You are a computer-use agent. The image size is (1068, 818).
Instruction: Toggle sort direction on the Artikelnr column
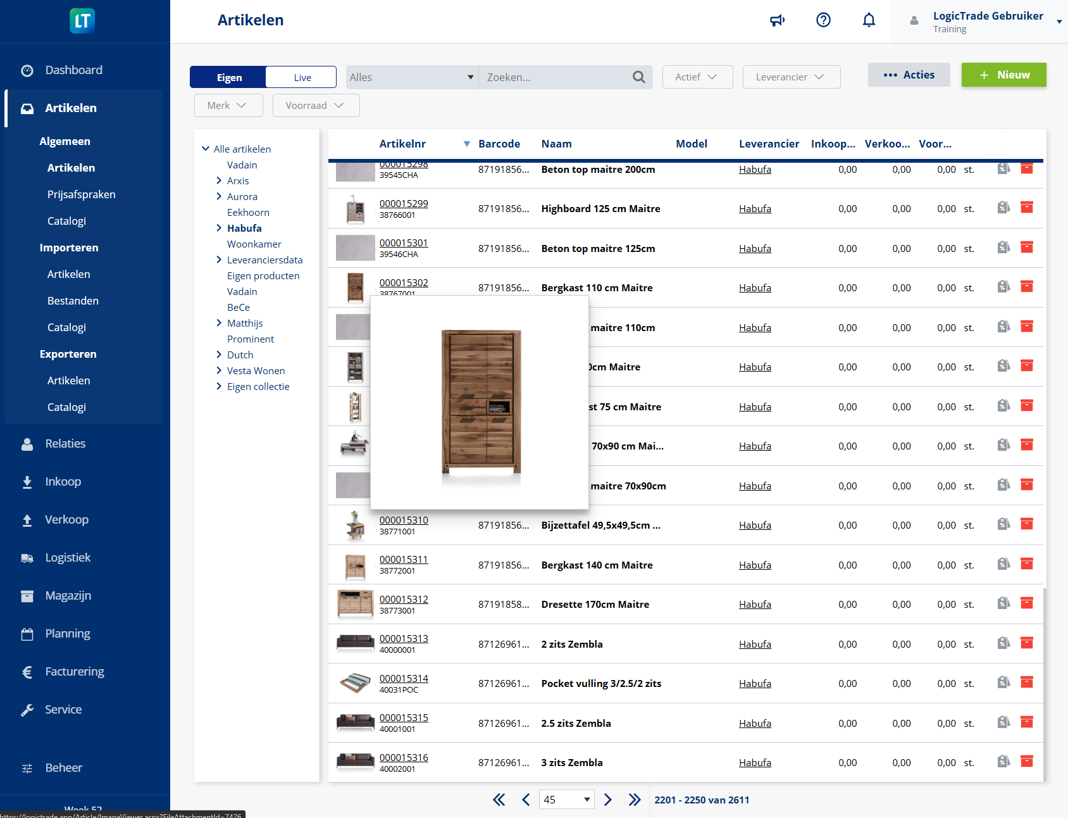click(466, 144)
